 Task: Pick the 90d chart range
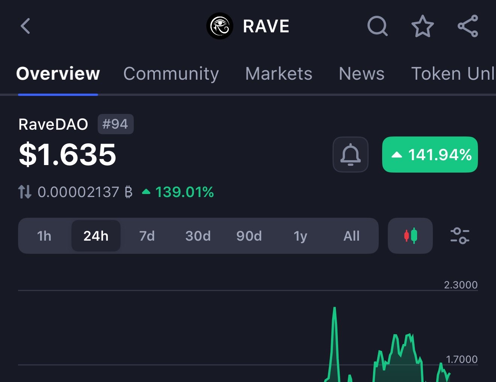249,236
